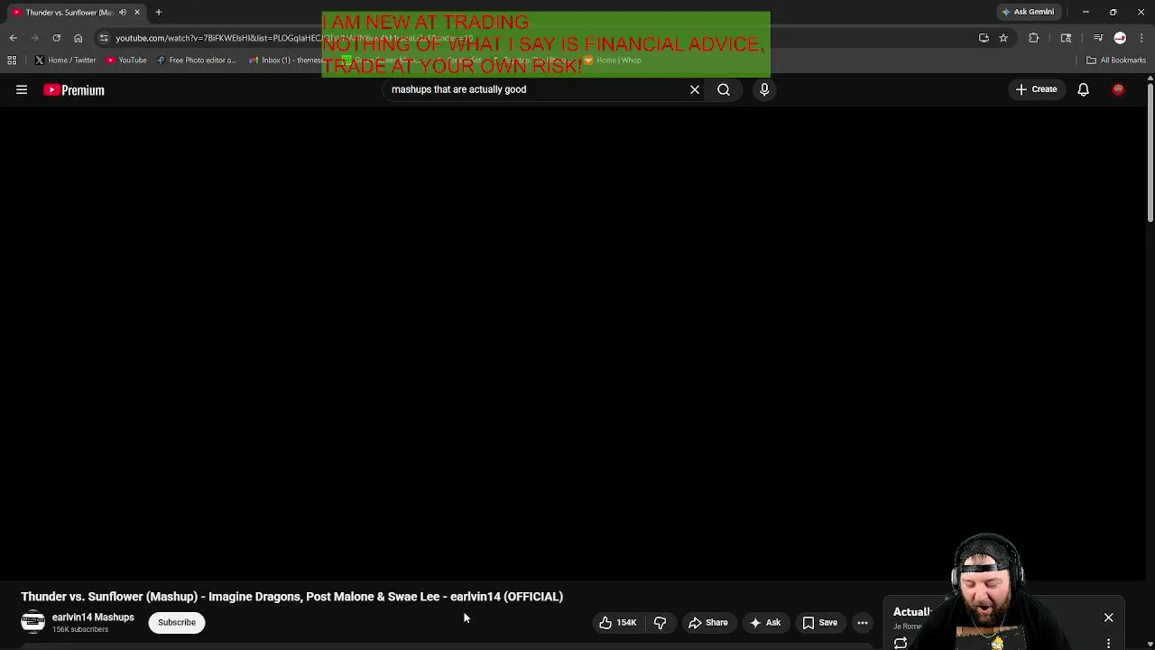Open more actions three-dot menu under video
Screen dimensions: 1155x650
click(863, 622)
